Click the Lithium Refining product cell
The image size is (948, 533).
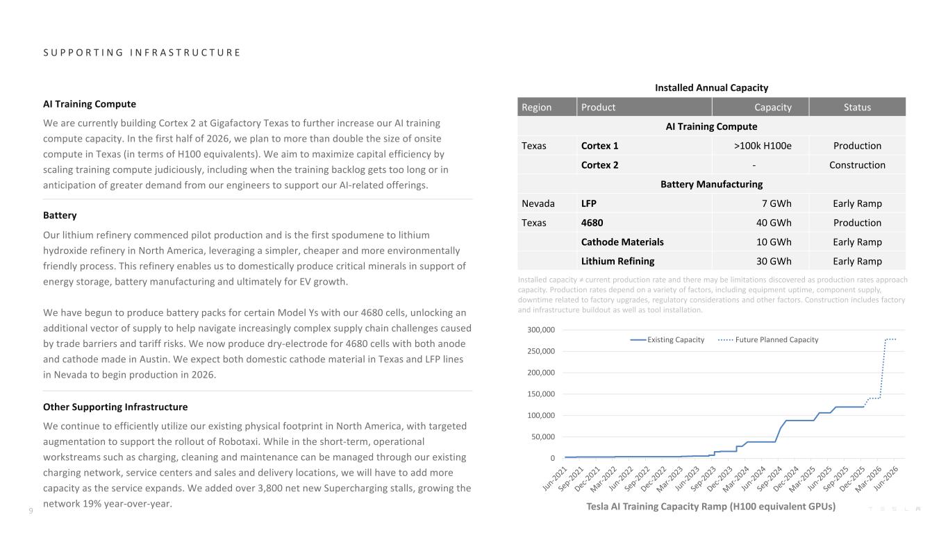click(x=617, y=262)
